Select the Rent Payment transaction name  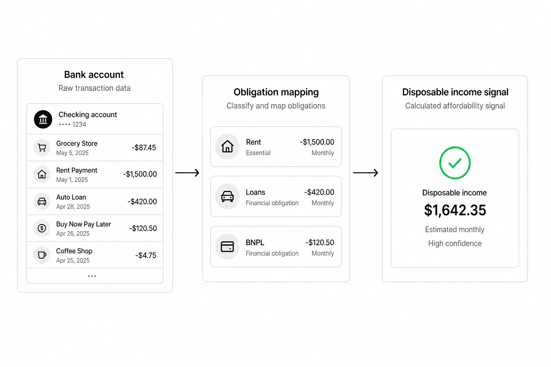point(77,170)
